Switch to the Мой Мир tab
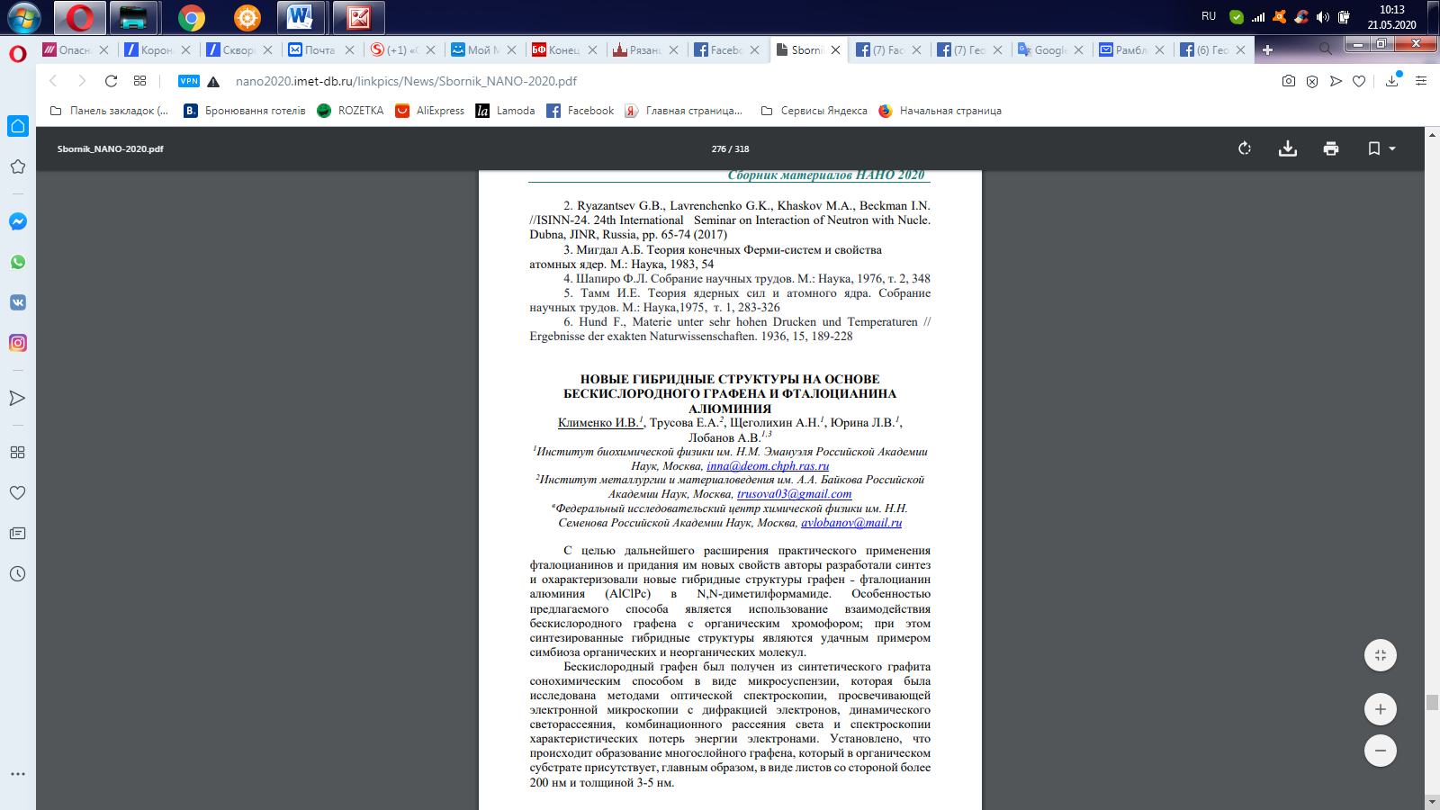Screen dimensions: 1440x810 point(483,50)
